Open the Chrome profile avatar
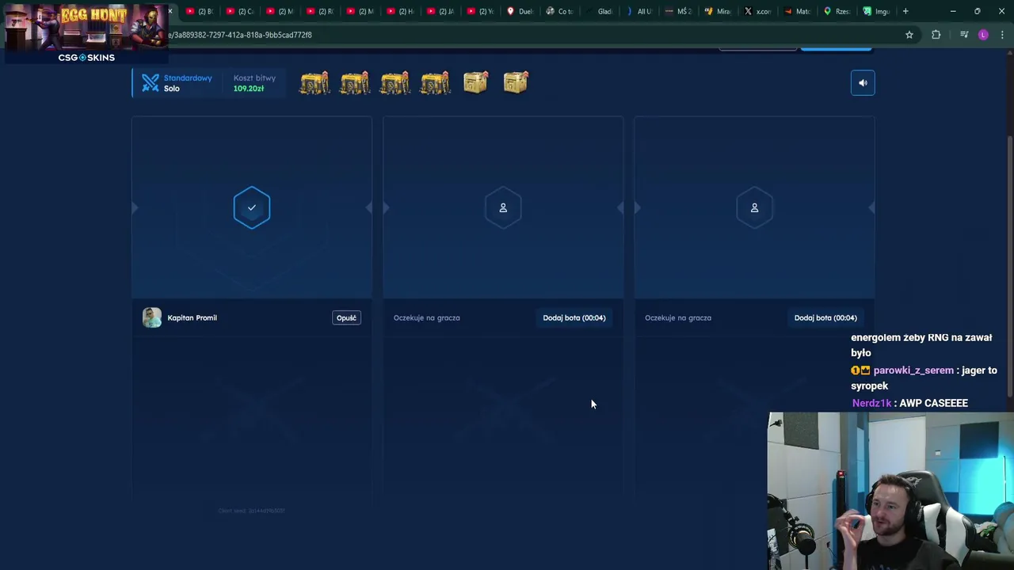Viewport: 1014px width, 570px height. click(x=983, y=35)
